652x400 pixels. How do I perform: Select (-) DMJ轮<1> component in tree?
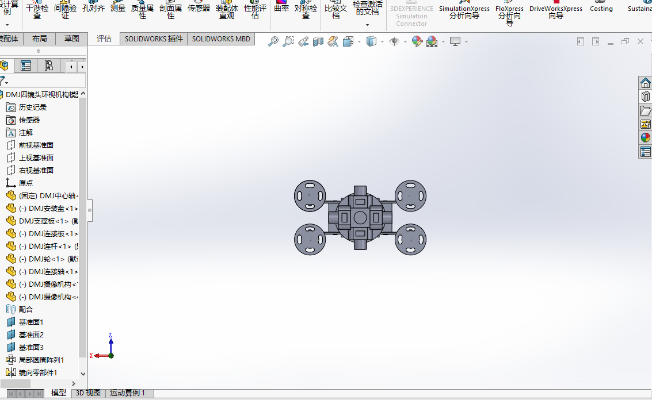[43, 259]
